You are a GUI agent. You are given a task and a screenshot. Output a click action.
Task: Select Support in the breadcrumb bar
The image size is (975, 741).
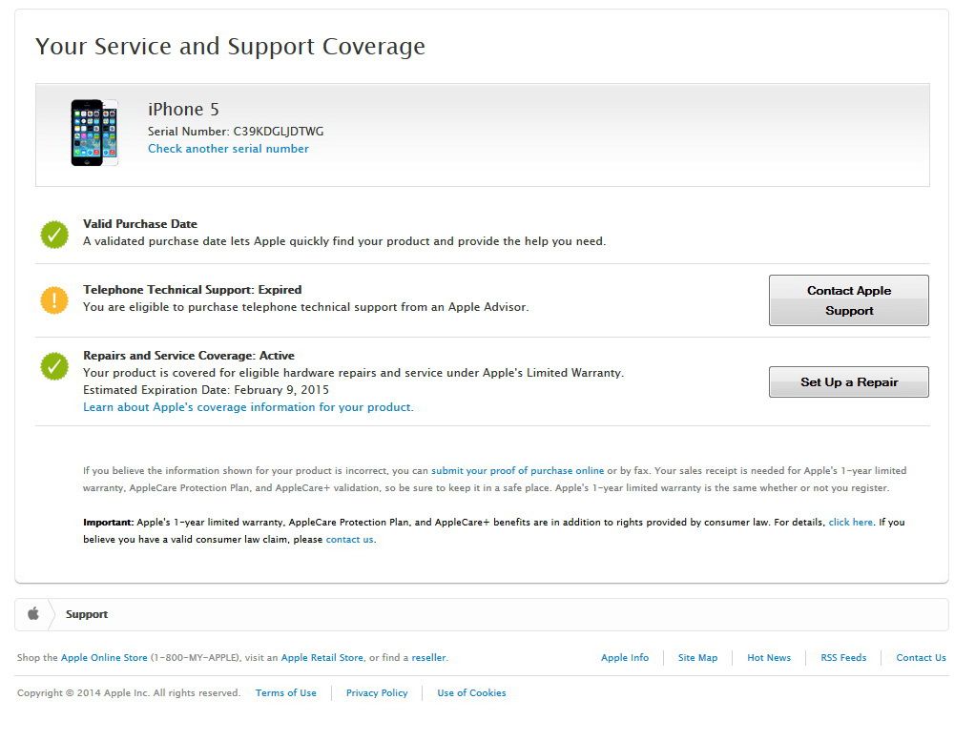(x=87, y=614)
